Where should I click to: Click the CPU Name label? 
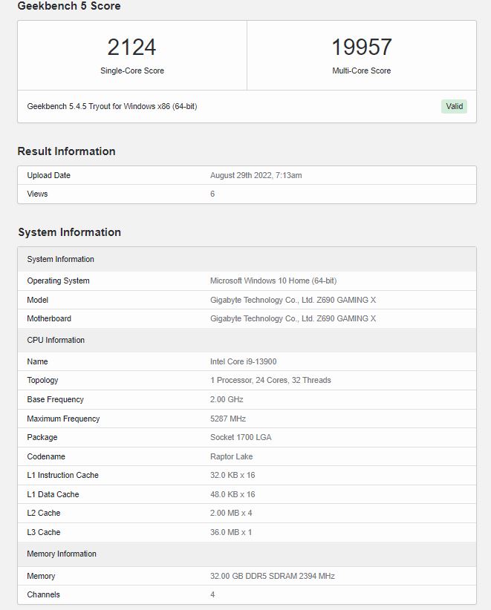pos(37,361)
